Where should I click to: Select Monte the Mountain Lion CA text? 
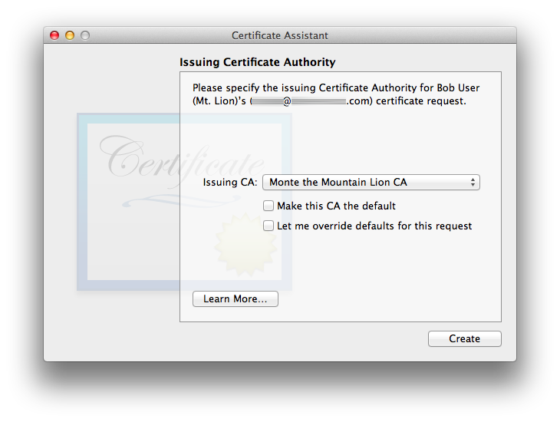pyautogui.click(x=338, y=183)
